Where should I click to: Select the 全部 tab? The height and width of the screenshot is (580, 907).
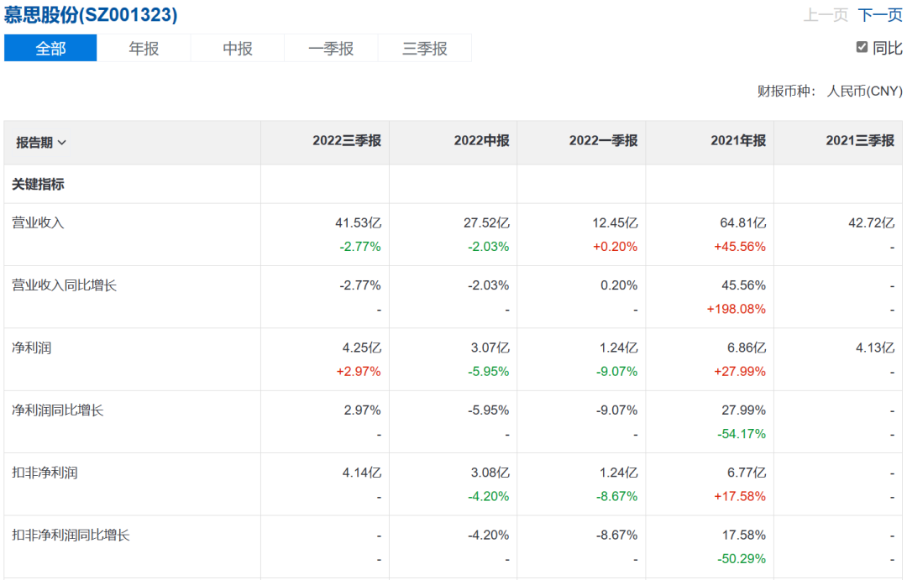tap(50, 49)
